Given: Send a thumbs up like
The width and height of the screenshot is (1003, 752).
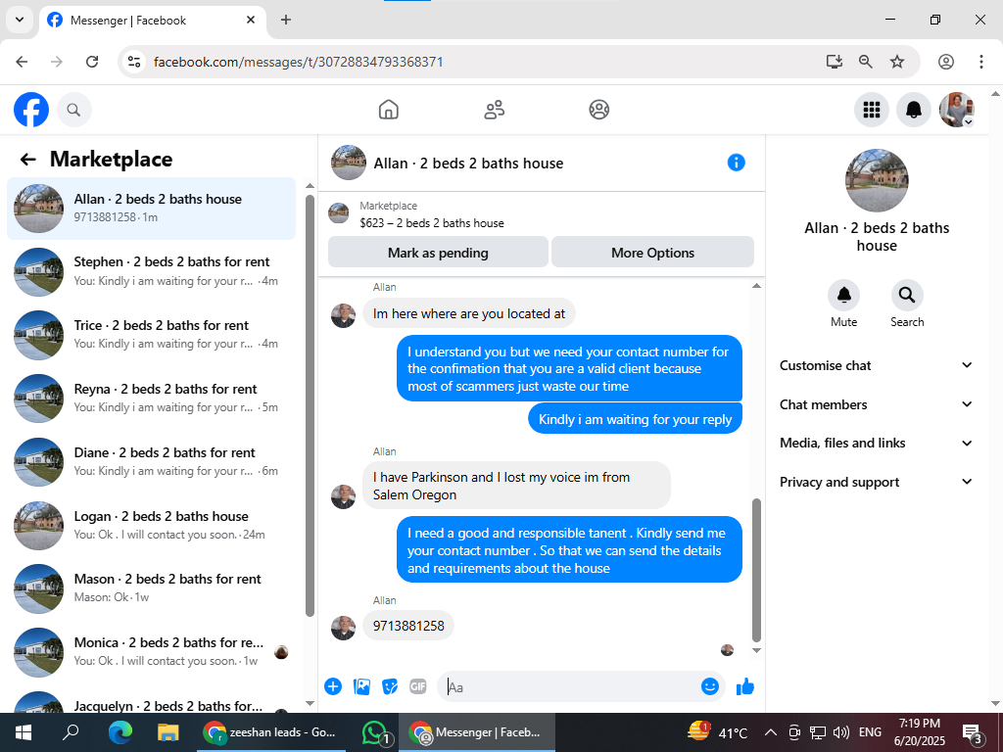Looking at the screenshot, I should pos(745,686).
